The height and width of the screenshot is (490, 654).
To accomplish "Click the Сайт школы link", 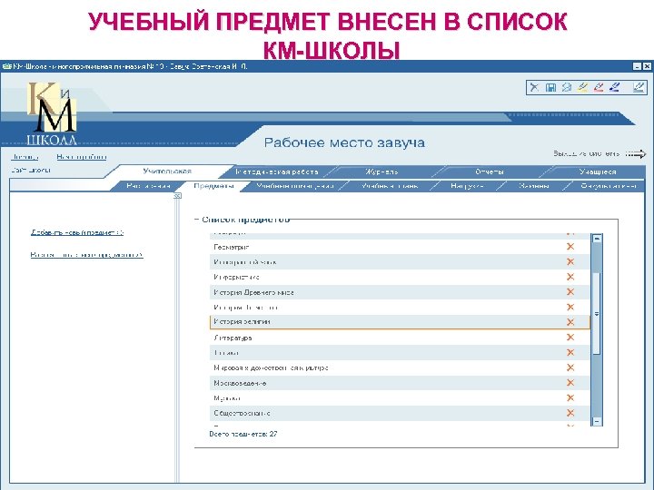I will point(31,170).
